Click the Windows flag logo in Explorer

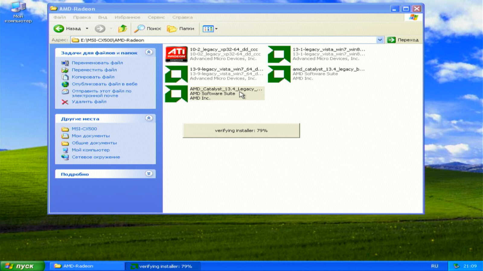[413, 17]
